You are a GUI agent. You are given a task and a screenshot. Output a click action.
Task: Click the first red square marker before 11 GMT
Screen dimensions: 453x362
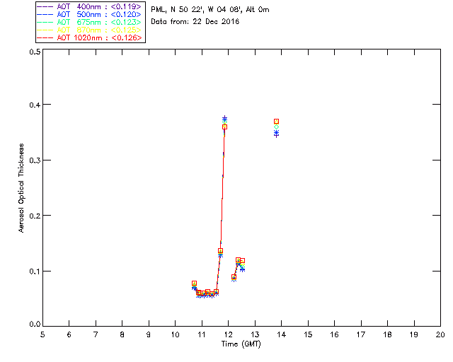point(194,284)
